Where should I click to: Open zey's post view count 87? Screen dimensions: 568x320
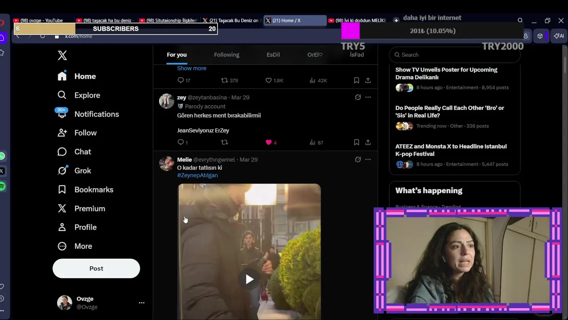(316, 142)
